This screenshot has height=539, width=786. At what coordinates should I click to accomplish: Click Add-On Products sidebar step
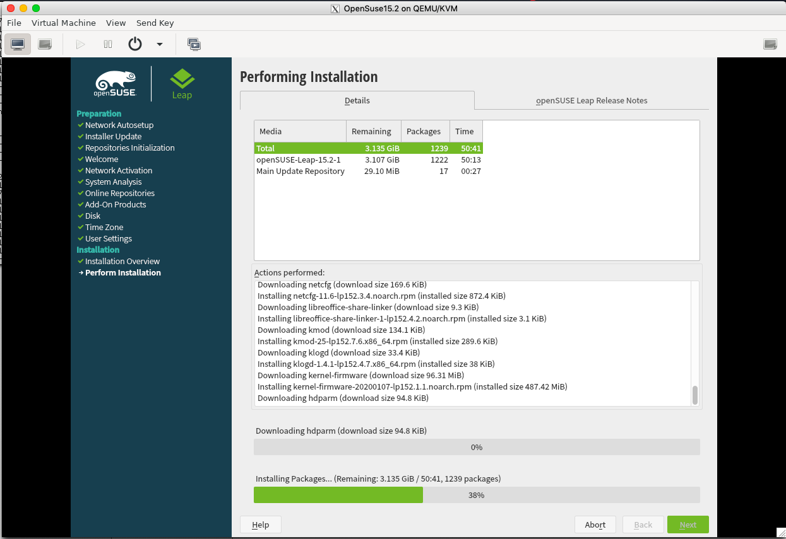(x=116, y=204)
